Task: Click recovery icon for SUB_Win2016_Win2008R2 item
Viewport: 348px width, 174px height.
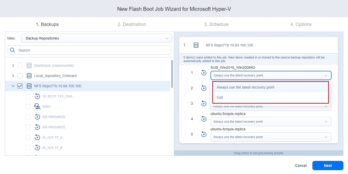Action: pos(204,73)
